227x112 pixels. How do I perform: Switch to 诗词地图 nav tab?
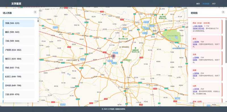pos(206,4)
